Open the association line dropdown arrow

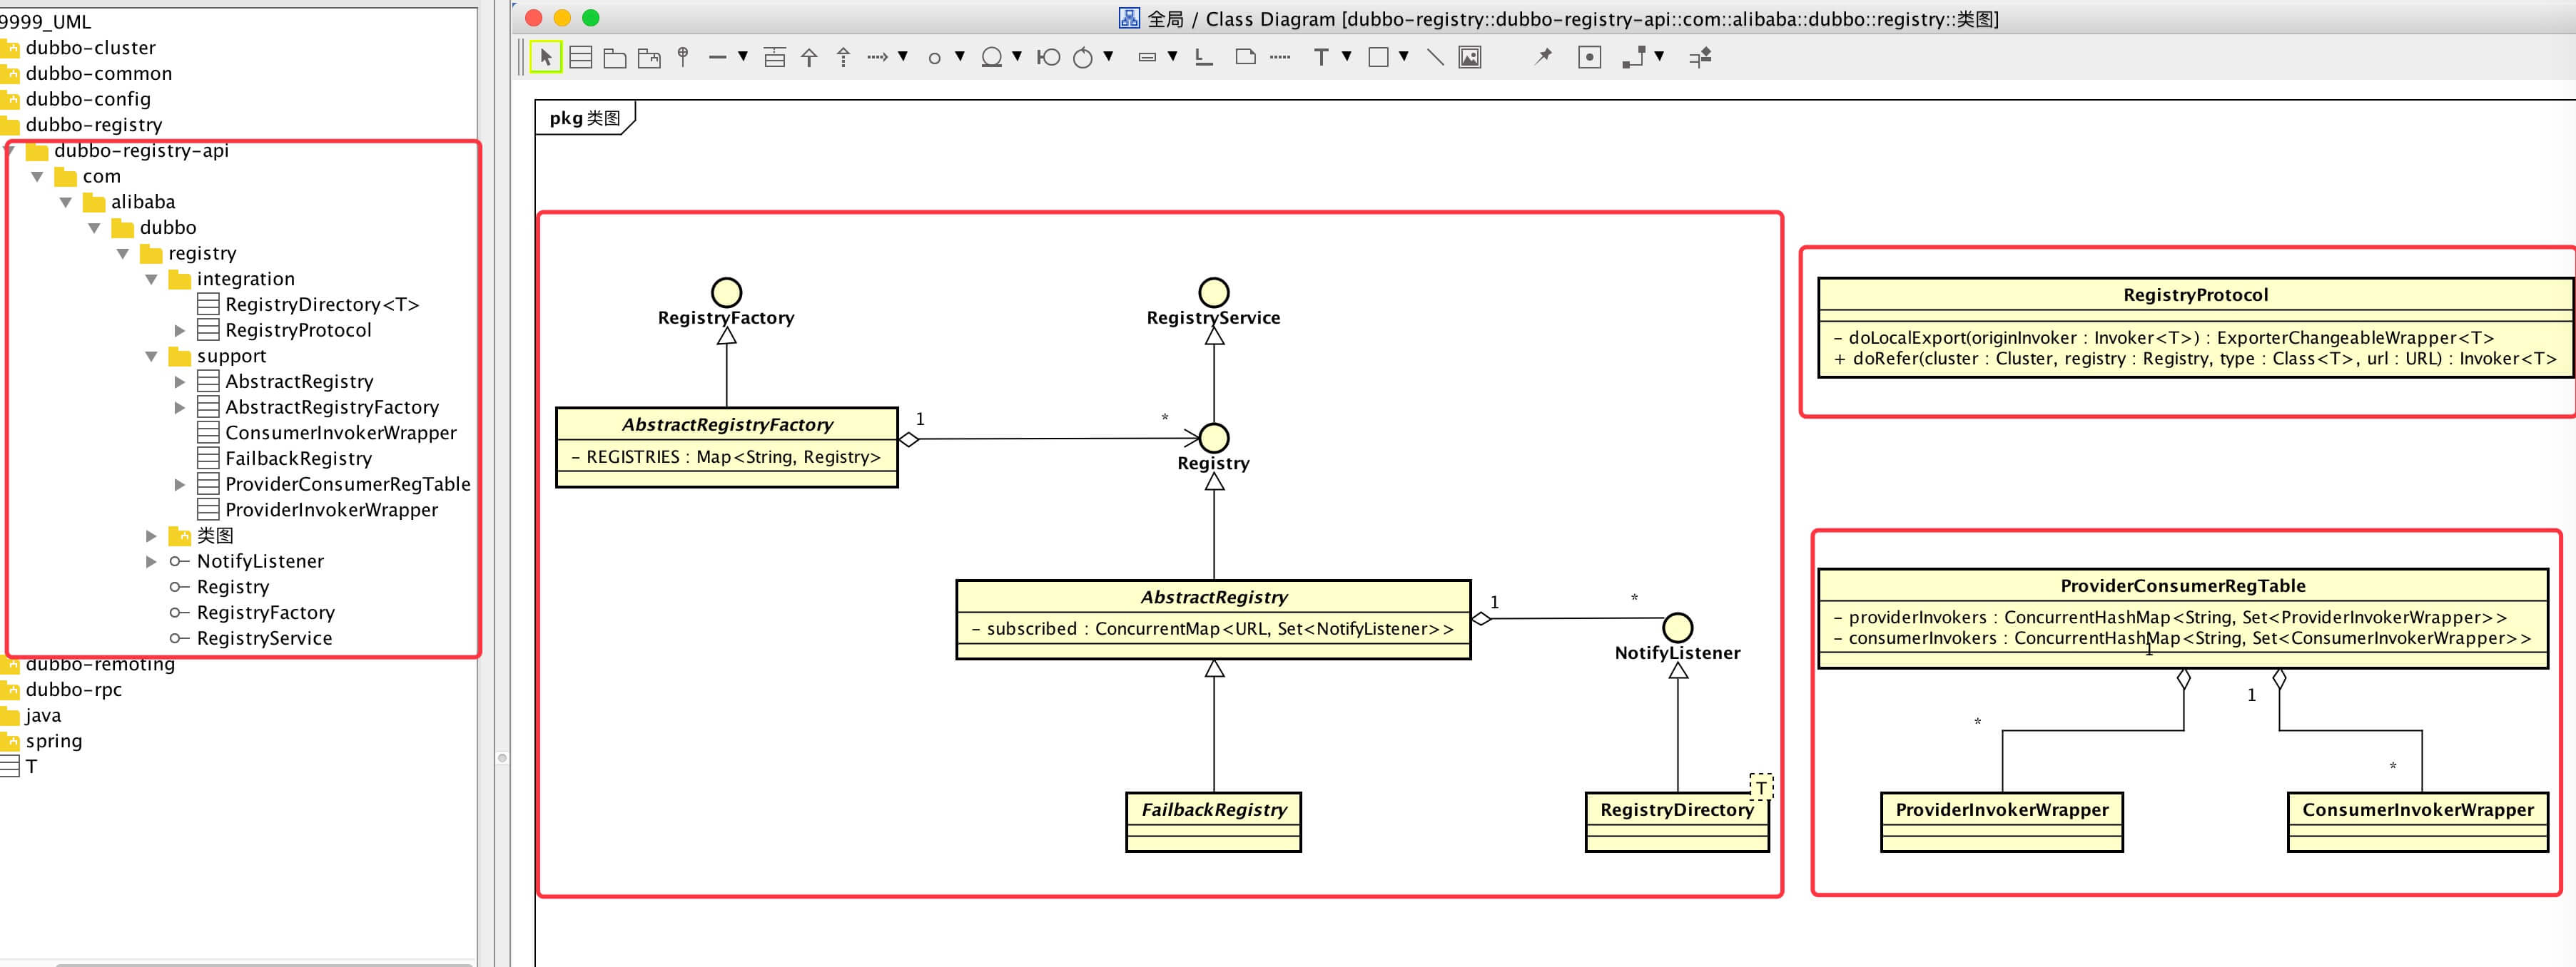tap(743, 57)
